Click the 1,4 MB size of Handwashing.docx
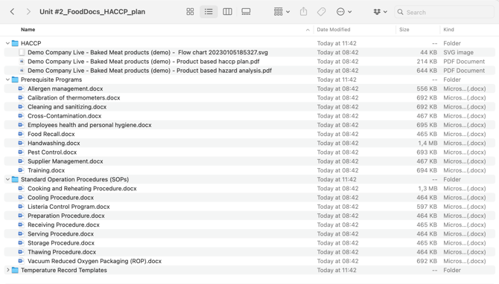499x284 pixels. (x=428, y=143)
